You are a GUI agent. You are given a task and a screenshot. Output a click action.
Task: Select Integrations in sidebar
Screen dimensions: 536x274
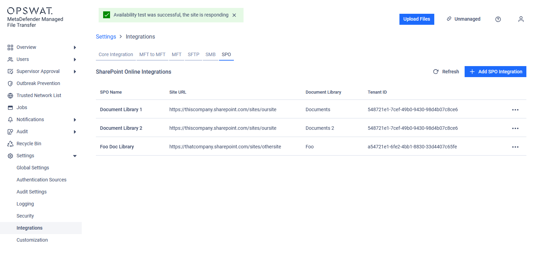pyautogui.click(x=41, y=228)
